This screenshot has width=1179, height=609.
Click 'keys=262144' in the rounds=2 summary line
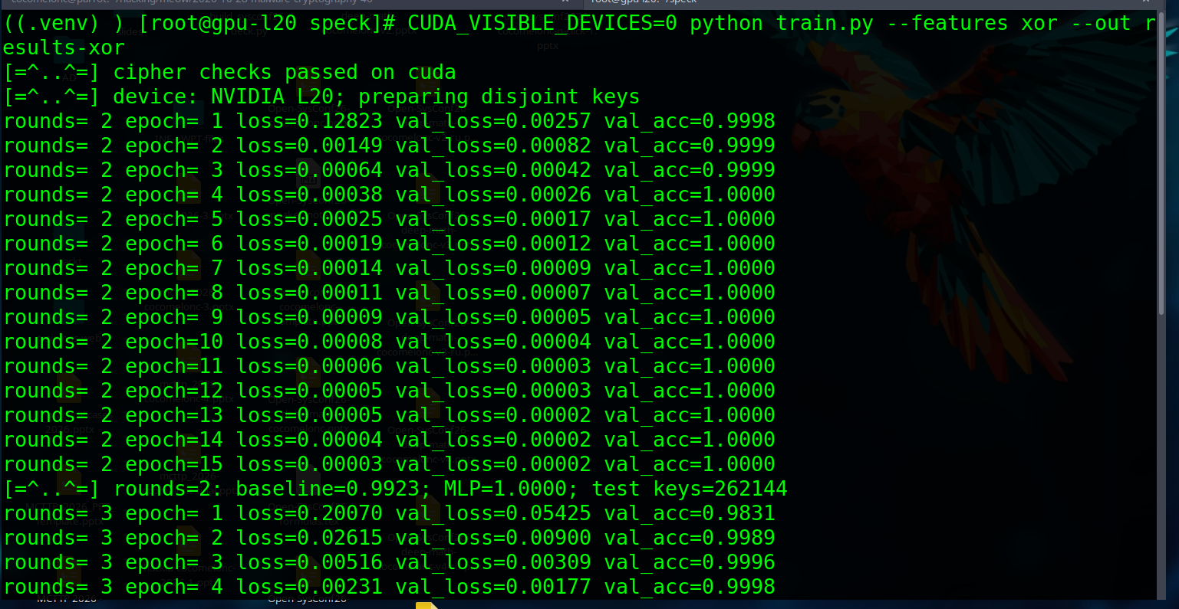coord(720,489)
